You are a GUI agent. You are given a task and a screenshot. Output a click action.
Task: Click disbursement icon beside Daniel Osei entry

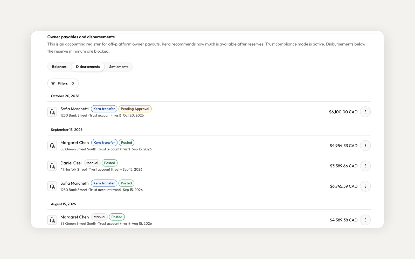coord(52,166)
